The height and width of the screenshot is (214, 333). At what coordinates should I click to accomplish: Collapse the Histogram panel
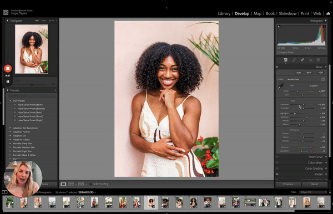[326, 21]
